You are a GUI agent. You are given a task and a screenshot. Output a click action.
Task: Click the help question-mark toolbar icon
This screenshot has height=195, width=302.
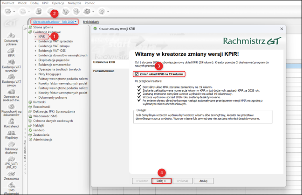(x=102, y=12)
